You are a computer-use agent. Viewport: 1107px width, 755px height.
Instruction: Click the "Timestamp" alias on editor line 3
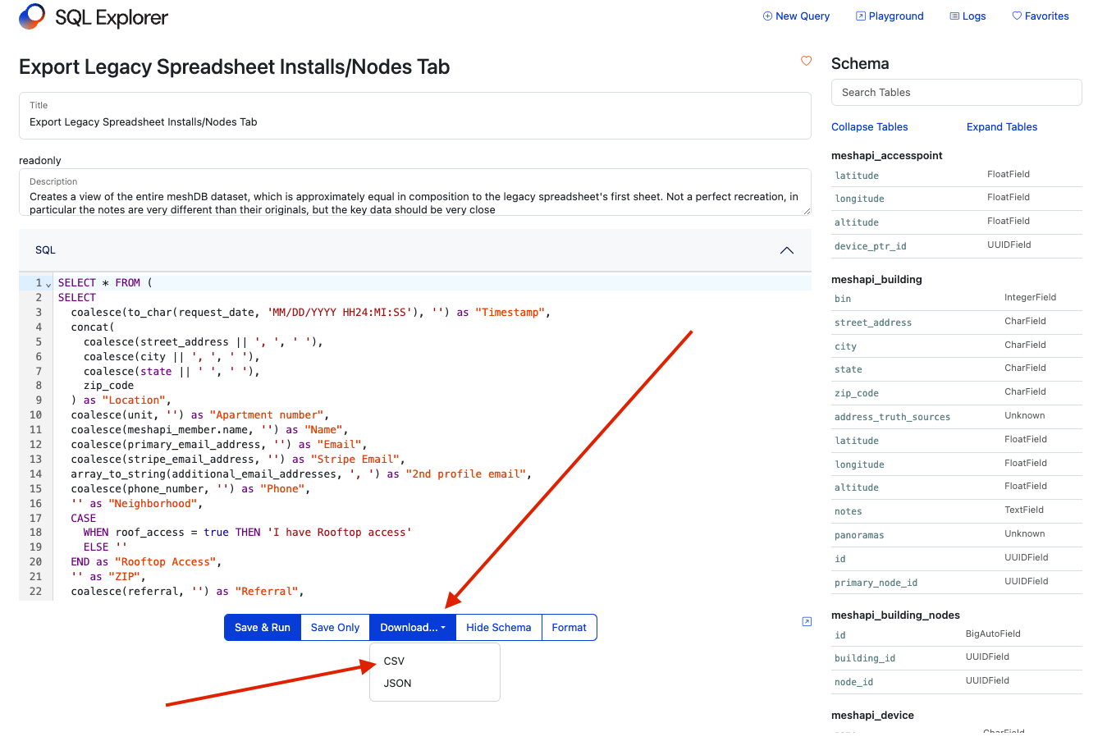(x=510, y=313)
